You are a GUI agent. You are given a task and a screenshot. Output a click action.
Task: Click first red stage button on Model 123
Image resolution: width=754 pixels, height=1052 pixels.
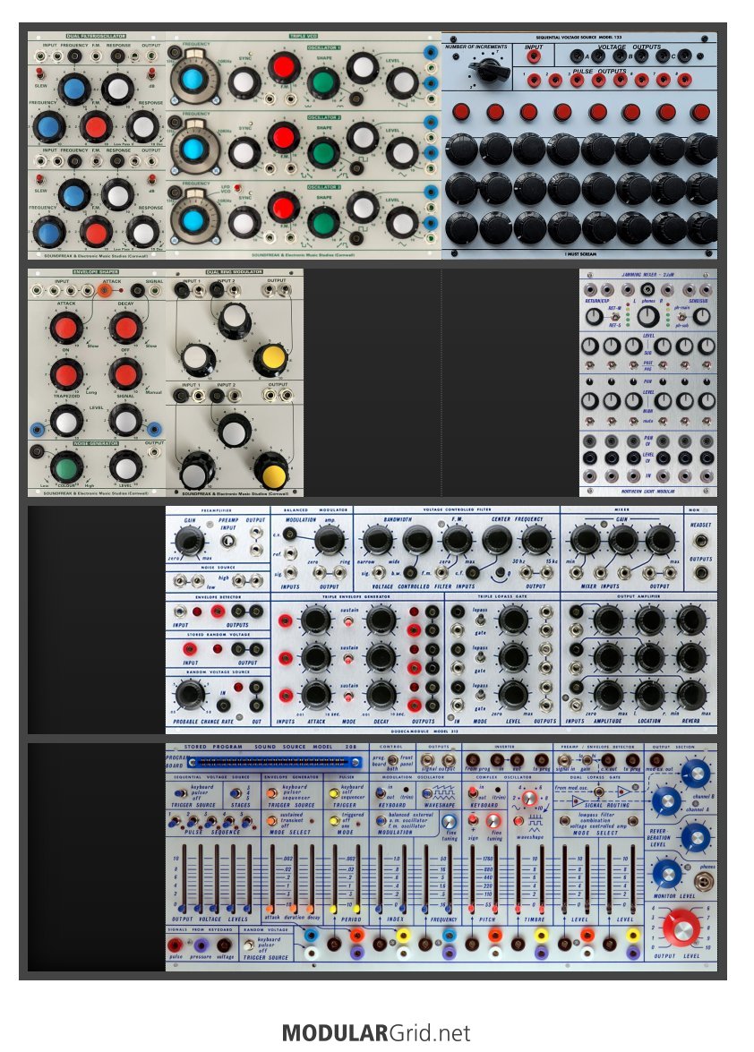(x=461, y=111)
